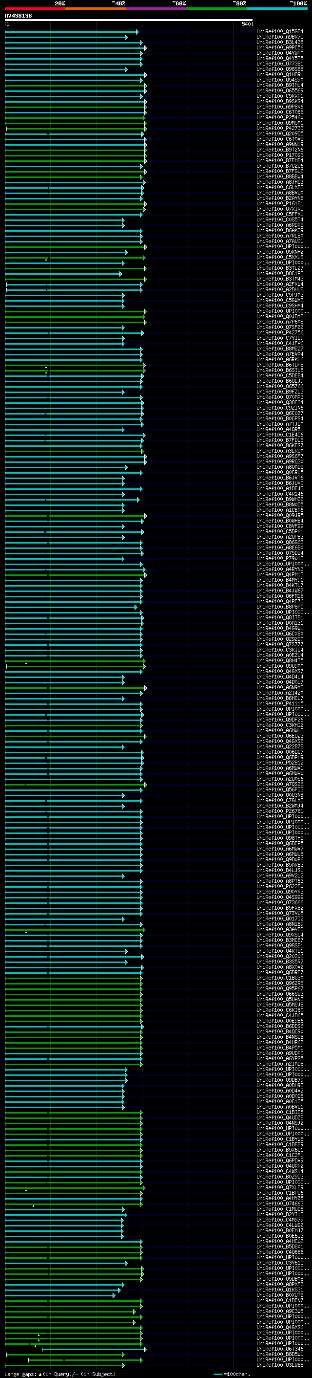Select the UniRef100_O77381 label
Screen dimensions: 312x1378
coord(280,64)
